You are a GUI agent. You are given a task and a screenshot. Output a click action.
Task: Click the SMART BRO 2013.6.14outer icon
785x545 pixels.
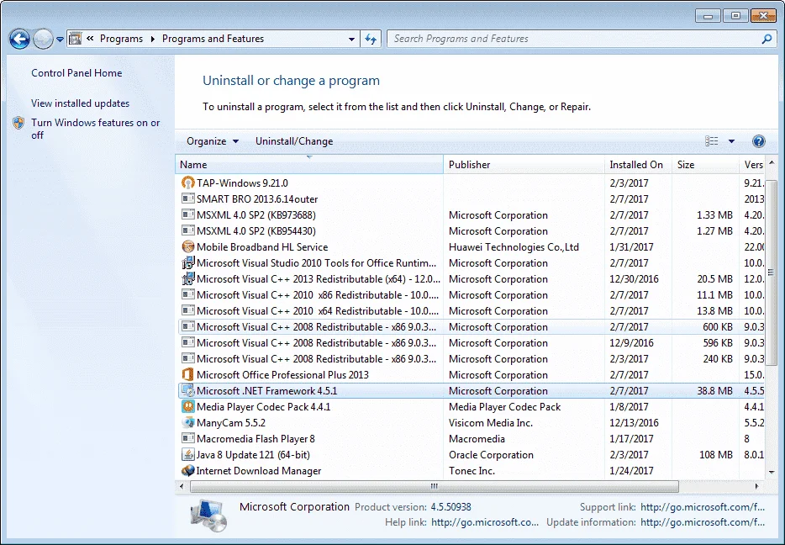(187, 198)
